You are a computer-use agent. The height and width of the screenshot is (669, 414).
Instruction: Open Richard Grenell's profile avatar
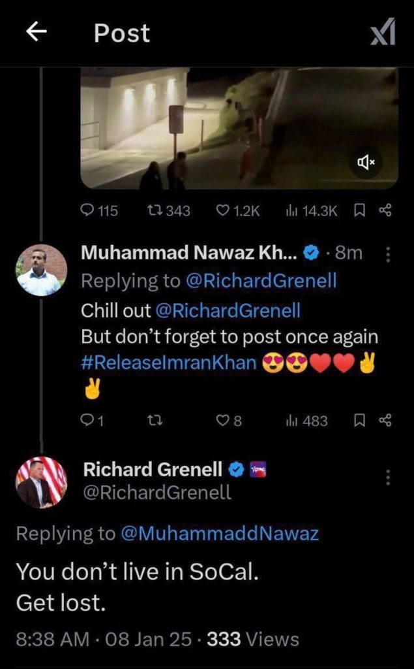point(42,482)
